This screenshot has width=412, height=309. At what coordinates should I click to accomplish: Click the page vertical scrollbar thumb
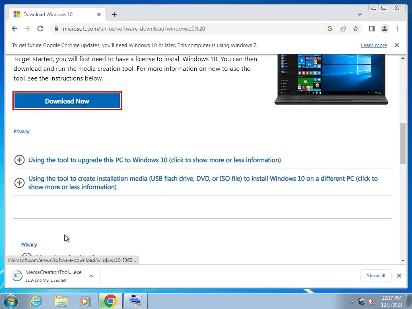[x=403, y=143]
